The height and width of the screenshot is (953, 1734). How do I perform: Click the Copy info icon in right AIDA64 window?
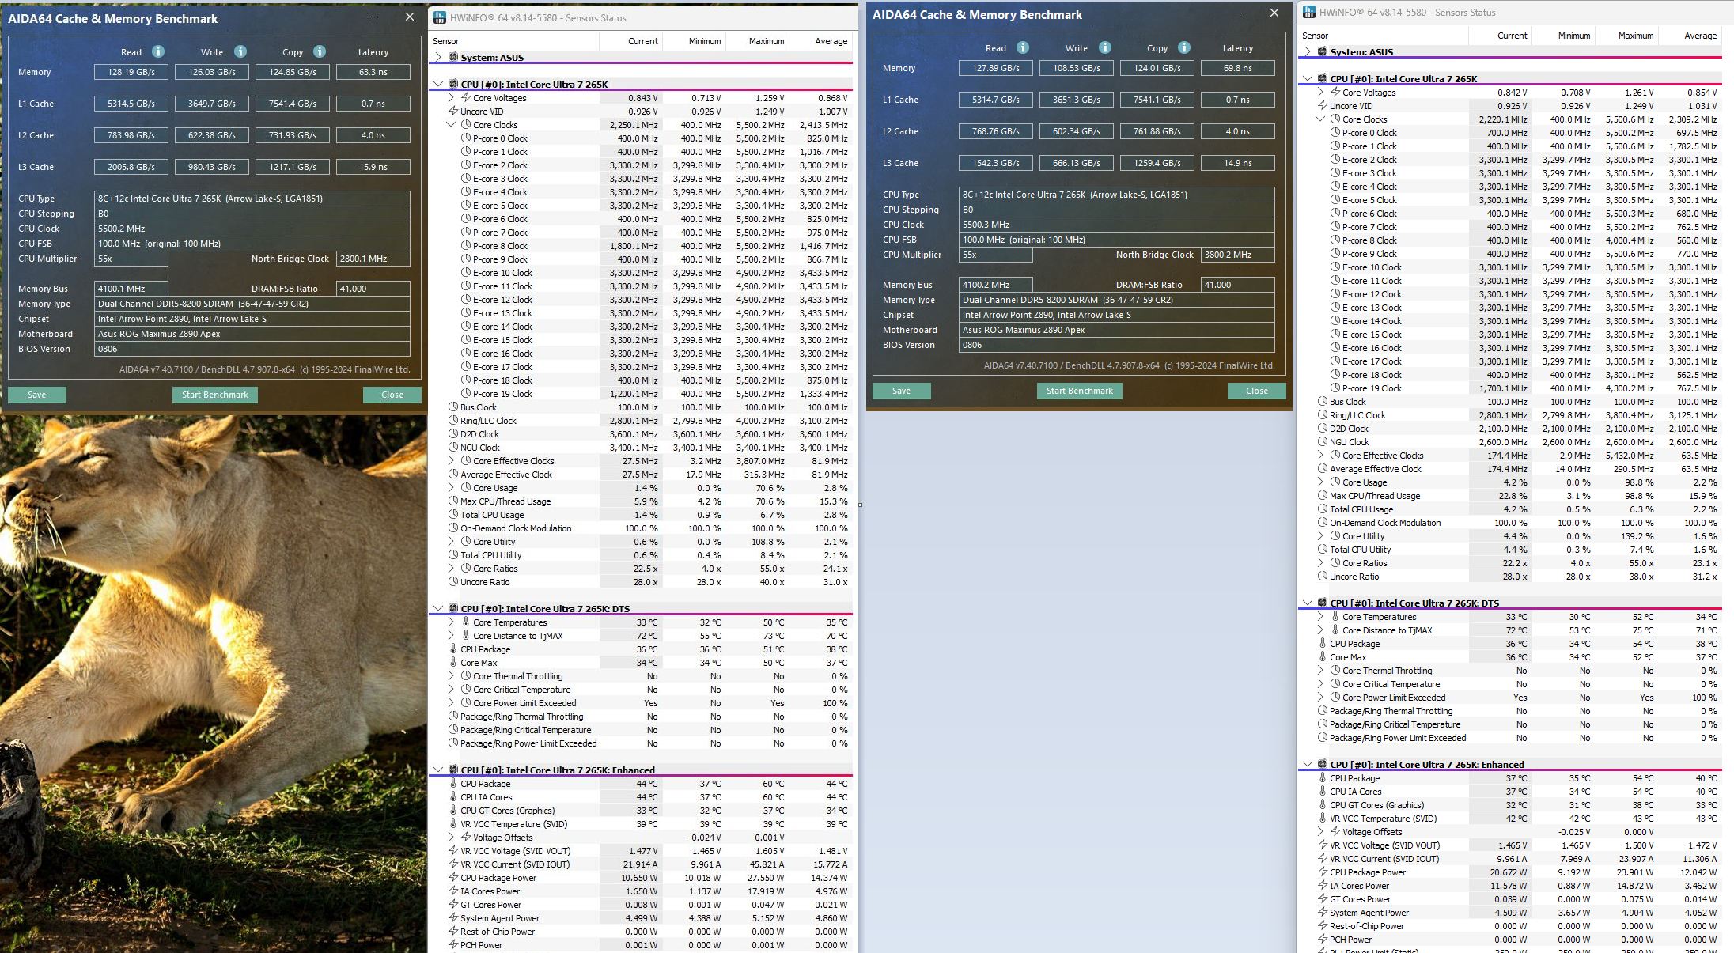1184,47
